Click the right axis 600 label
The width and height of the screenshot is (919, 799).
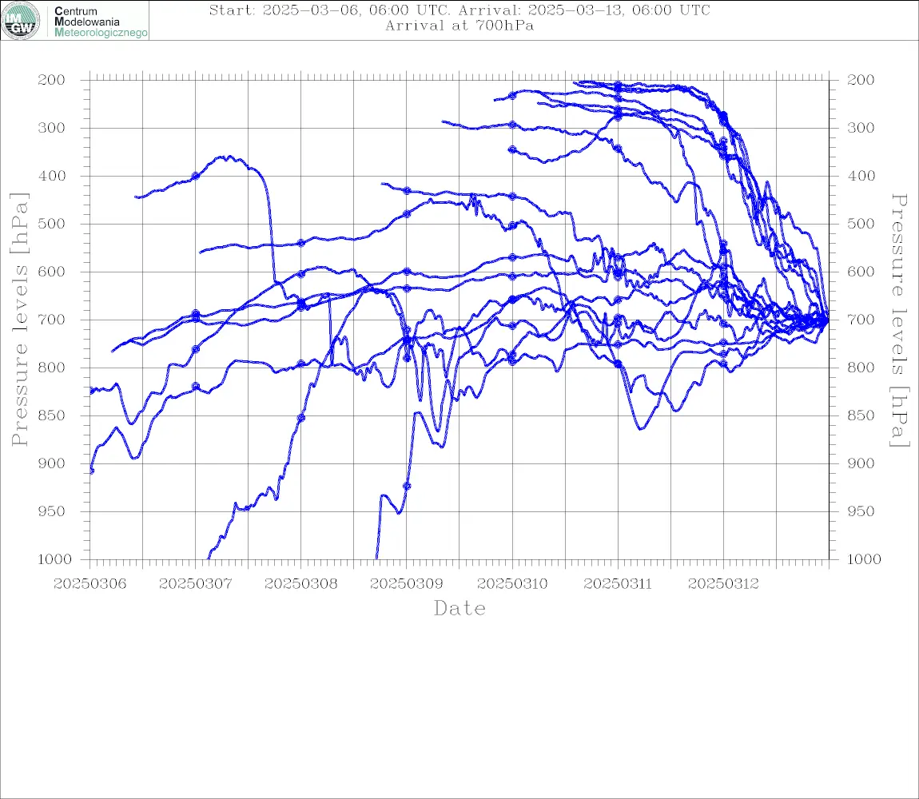click(x=861, y=272)
